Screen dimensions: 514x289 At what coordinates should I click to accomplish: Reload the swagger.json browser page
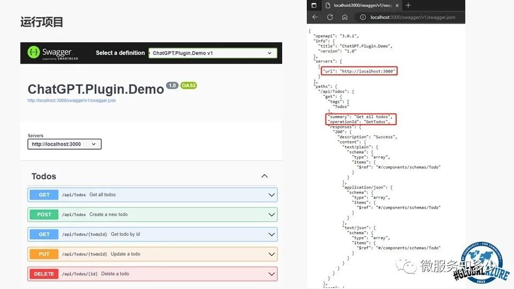point(330,17)
